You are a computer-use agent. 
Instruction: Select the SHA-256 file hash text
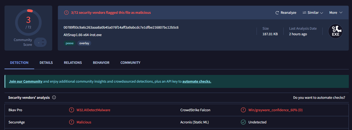121,28
